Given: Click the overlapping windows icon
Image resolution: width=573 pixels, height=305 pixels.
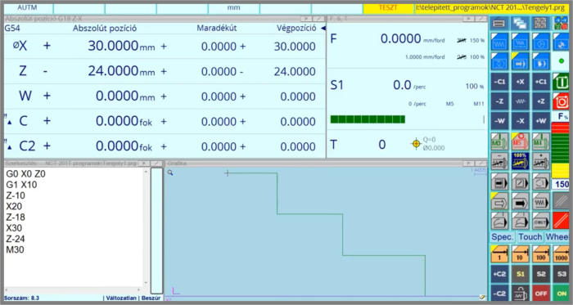Looking at the screenshot, I should (520, 24).
